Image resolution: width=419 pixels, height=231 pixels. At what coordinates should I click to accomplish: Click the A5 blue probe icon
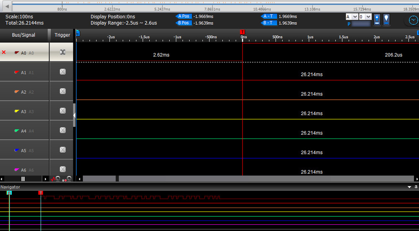click(17, 150)
